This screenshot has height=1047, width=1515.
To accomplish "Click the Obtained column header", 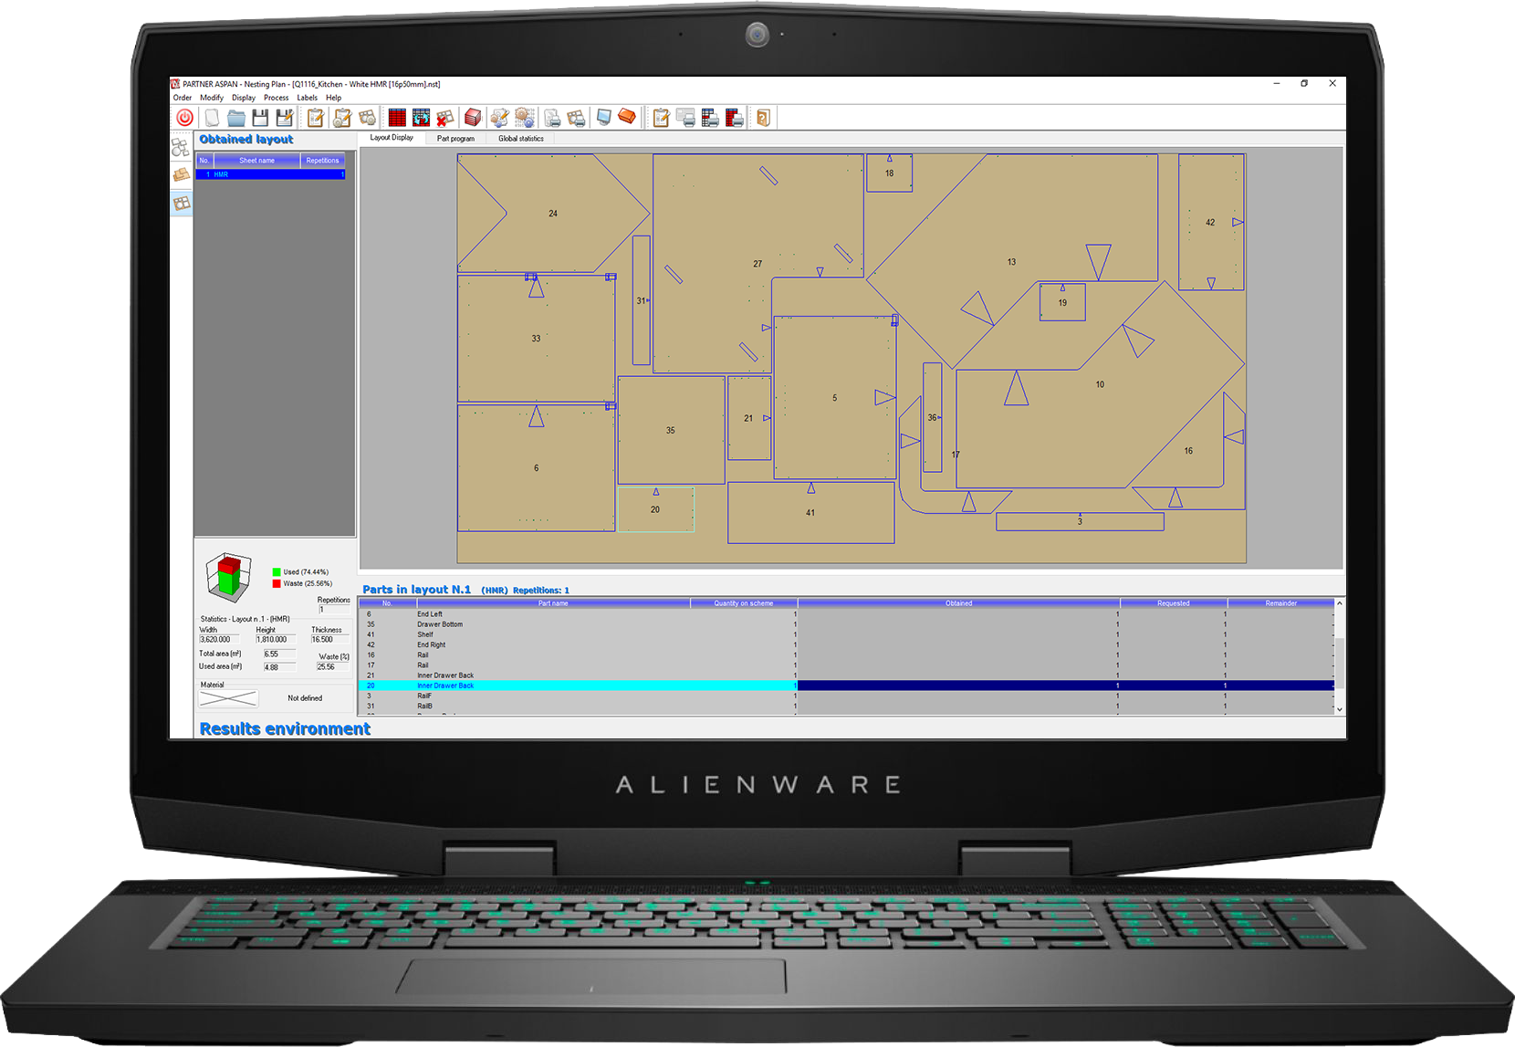I will coord(958,603).
